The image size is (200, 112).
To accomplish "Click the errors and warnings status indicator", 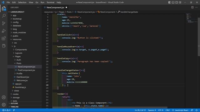I will click(x=6, y=110).
